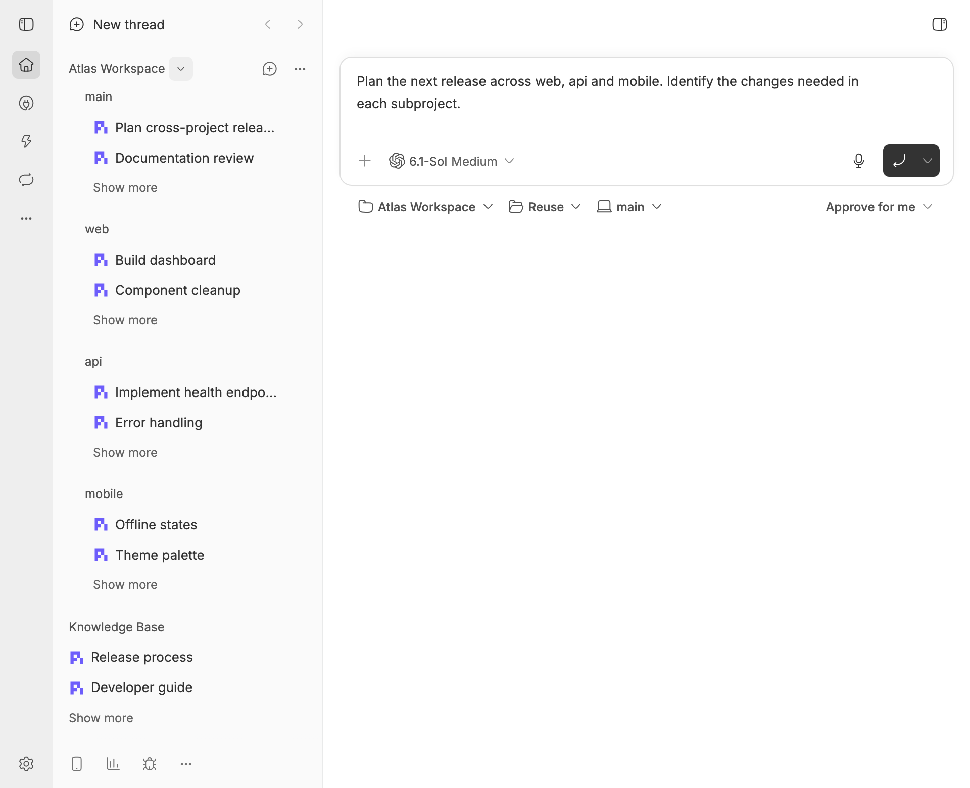Open the main branch dropdown below composer
Screen dimensions: 970x788
point(629,207)
